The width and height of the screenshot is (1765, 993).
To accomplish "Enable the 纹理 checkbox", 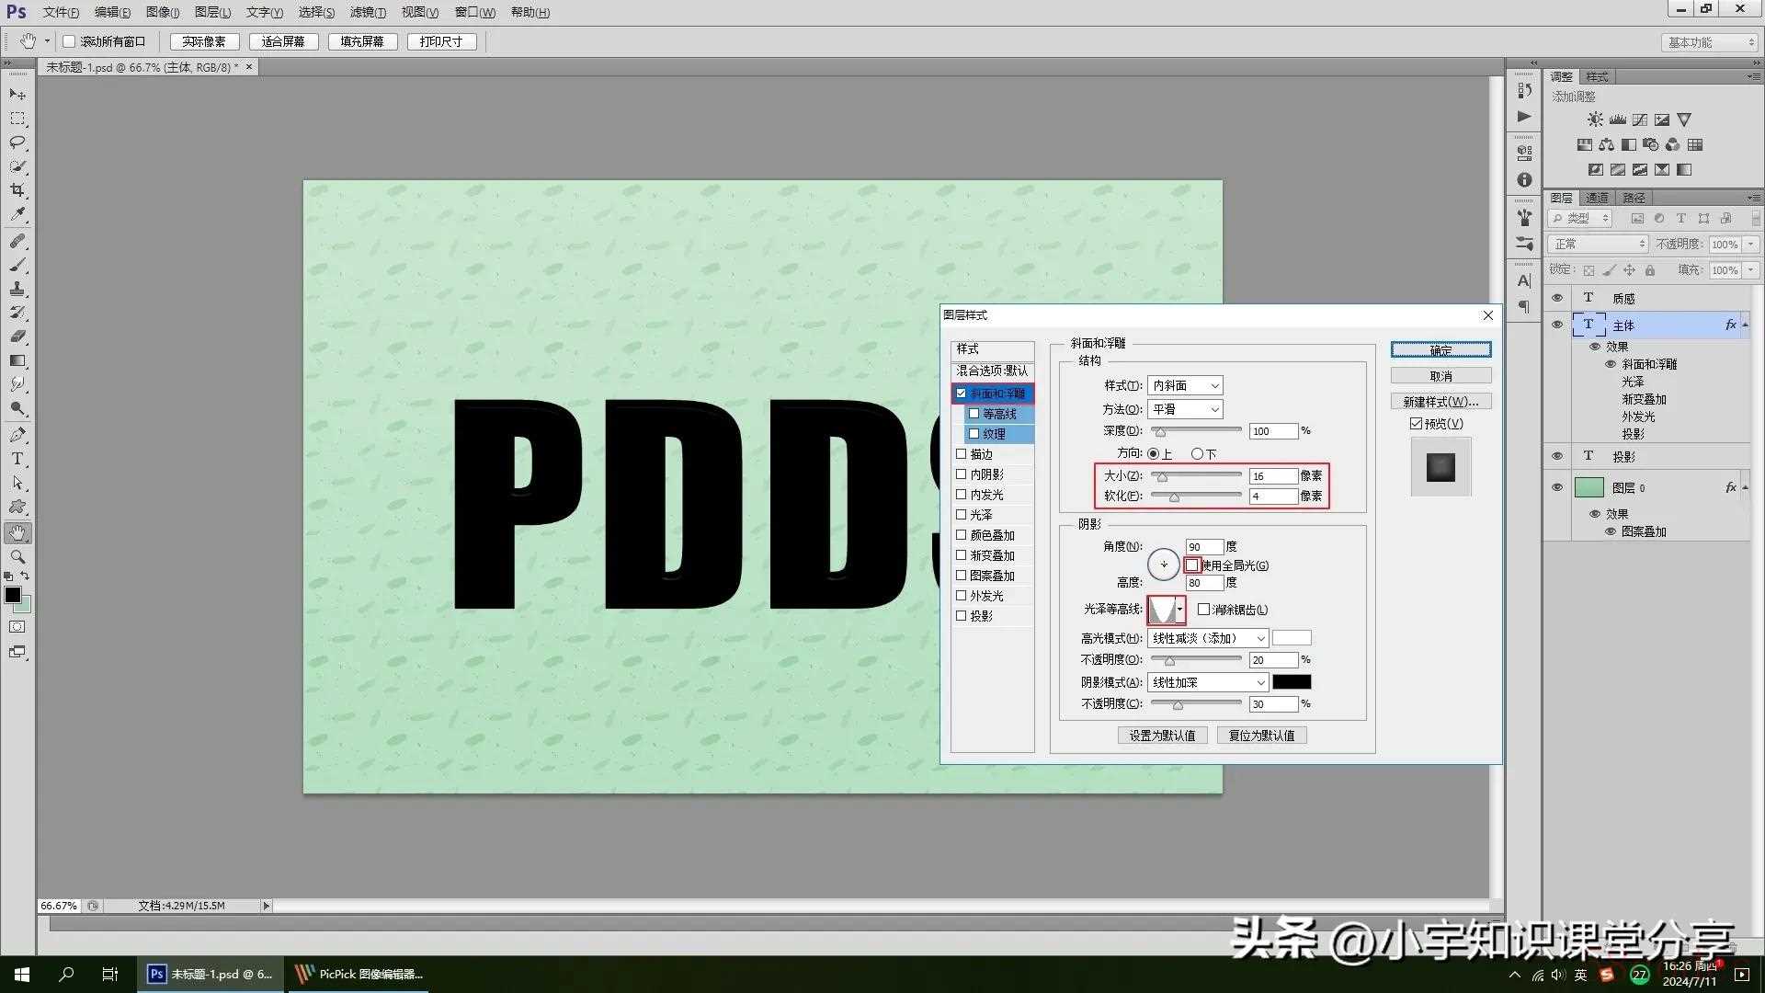I will coord(974,434).
